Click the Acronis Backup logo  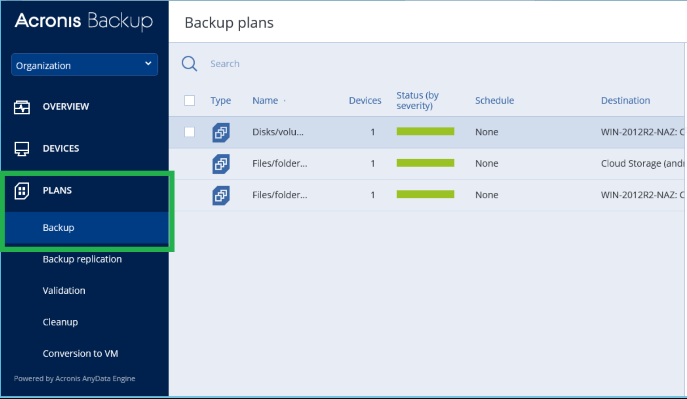[84, 21]
